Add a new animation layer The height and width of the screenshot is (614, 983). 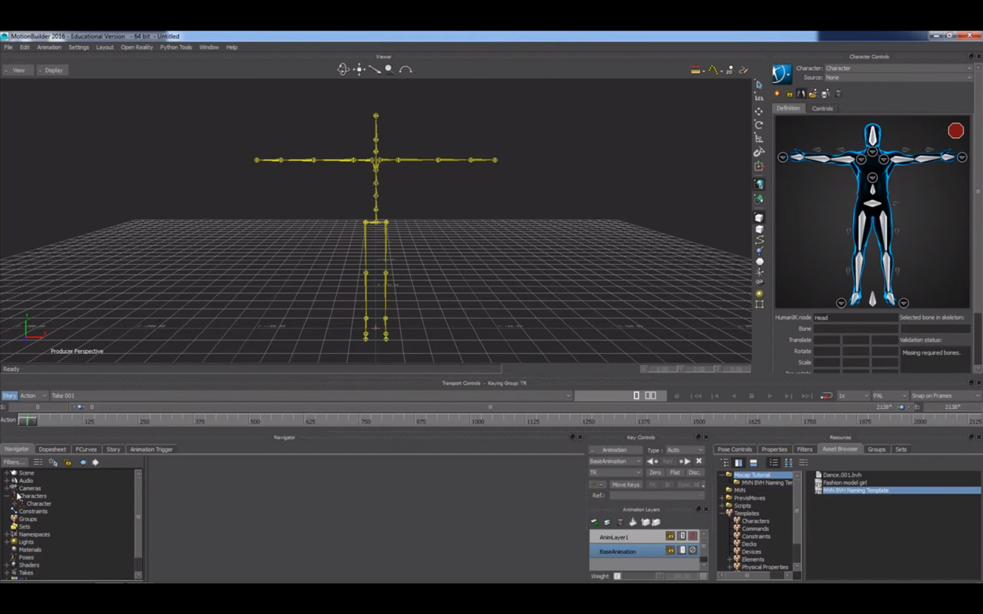pos(594,522)
